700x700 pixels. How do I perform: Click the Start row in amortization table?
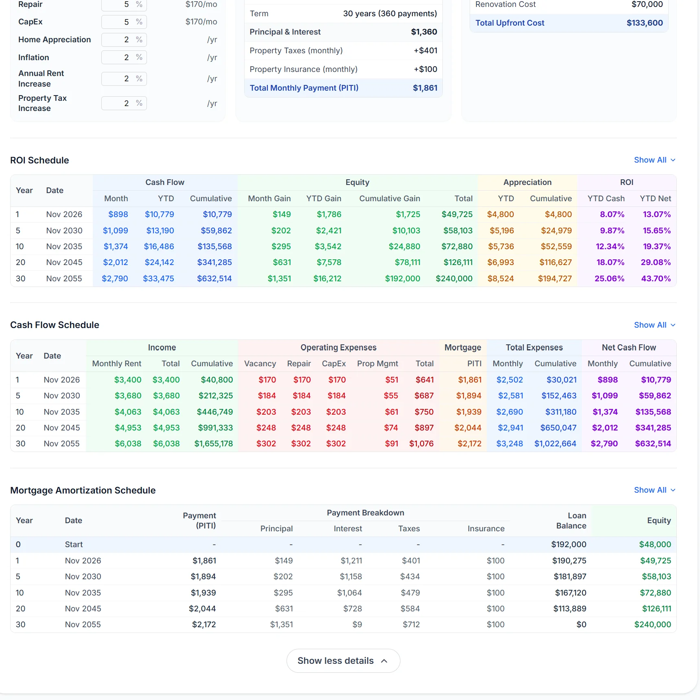(74, 545)
